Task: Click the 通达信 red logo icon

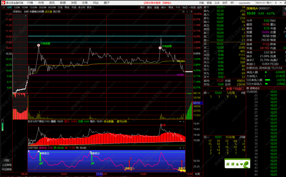Action: click(3, 3)
